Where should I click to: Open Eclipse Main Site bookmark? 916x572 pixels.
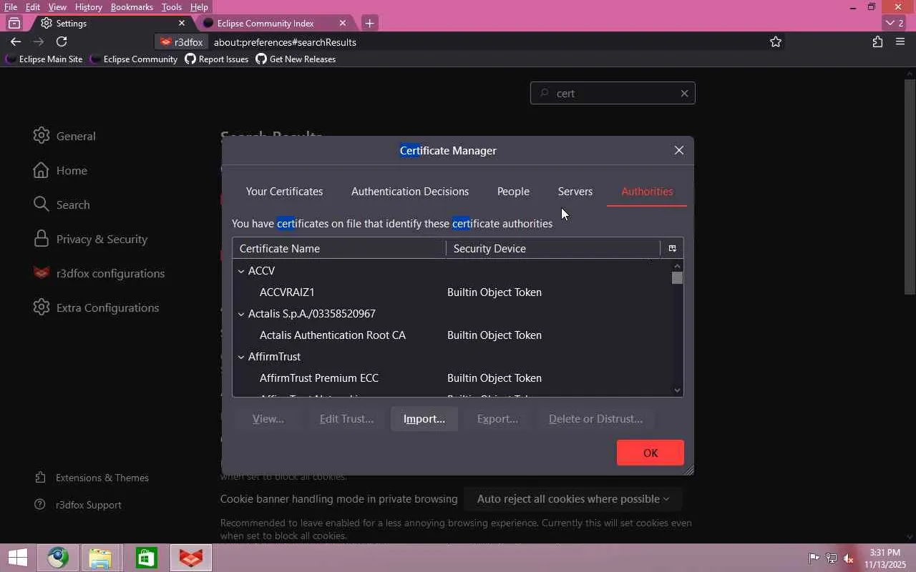tap(44, 59)
